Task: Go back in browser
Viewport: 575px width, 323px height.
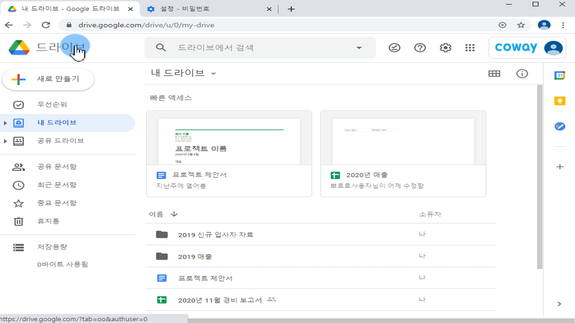Action: pos(9,25)
